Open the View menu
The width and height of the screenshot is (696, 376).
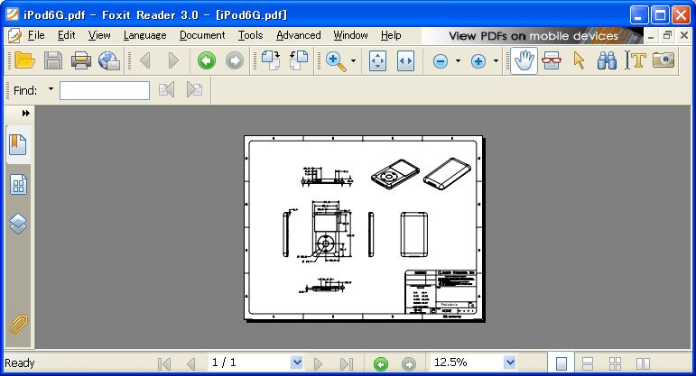coord(99,35)
